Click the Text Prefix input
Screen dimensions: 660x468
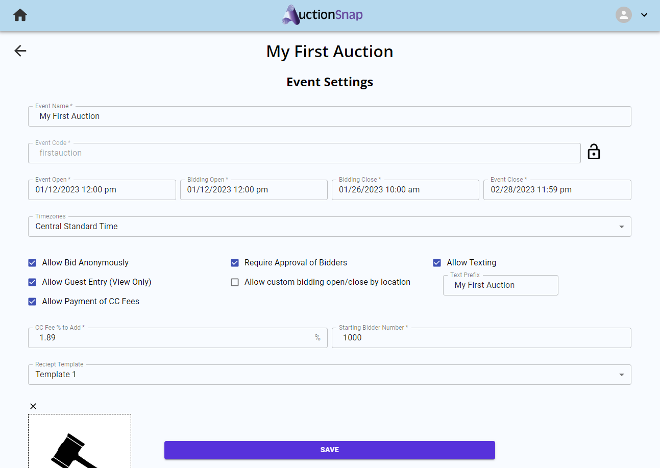click(x=501, y=285)
